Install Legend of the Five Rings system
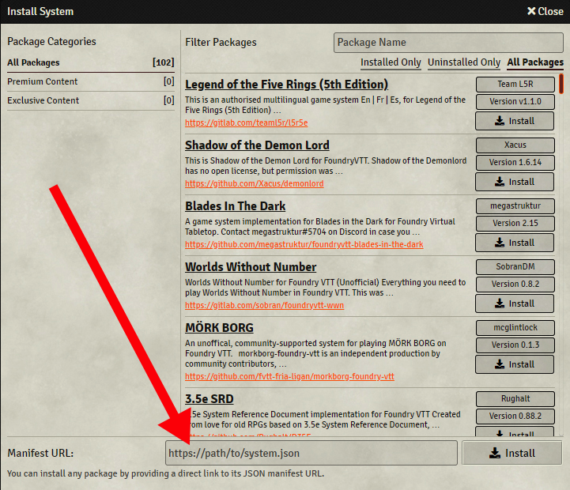The width and height of the screenshot is (570, 490). [515, 121]
